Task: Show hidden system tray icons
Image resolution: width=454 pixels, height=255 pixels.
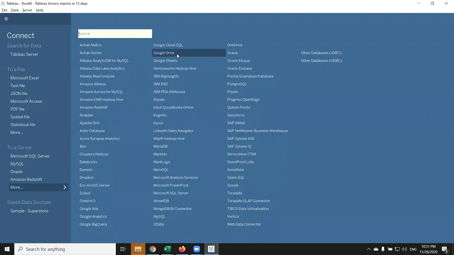Action: [369, 249]
